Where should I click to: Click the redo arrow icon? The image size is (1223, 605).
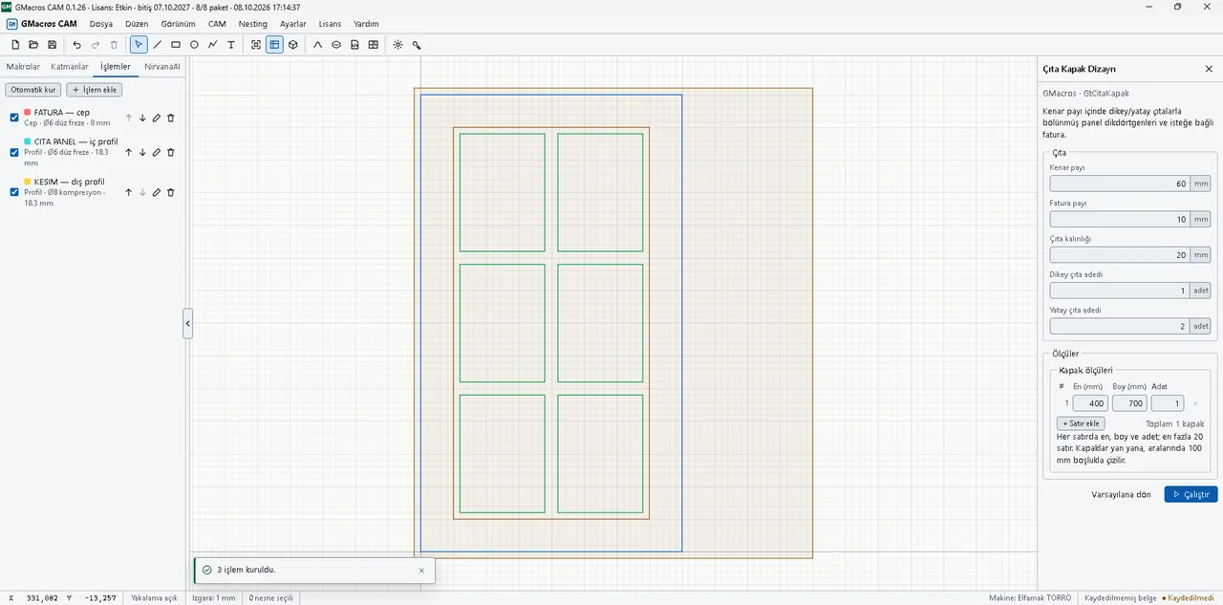pyautogui.click(x=96, y=45)
